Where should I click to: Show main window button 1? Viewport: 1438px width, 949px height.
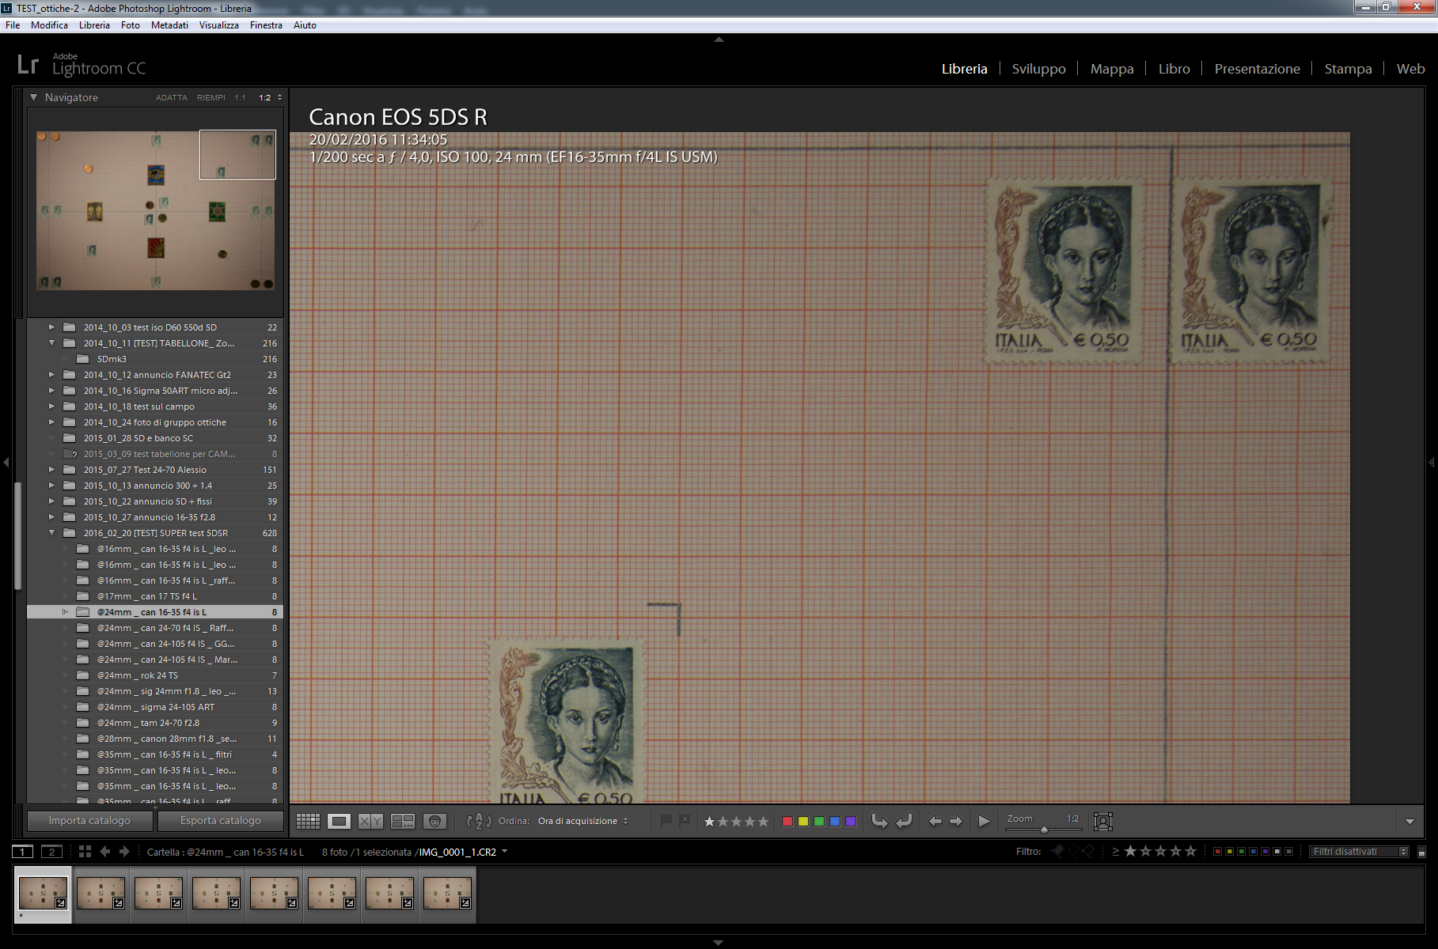pyautogui.click(x=23, y=852)
